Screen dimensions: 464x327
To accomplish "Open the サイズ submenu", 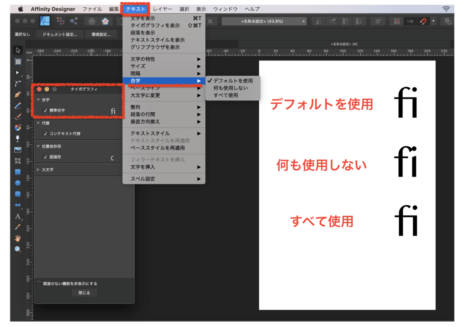I will (164, 66).
